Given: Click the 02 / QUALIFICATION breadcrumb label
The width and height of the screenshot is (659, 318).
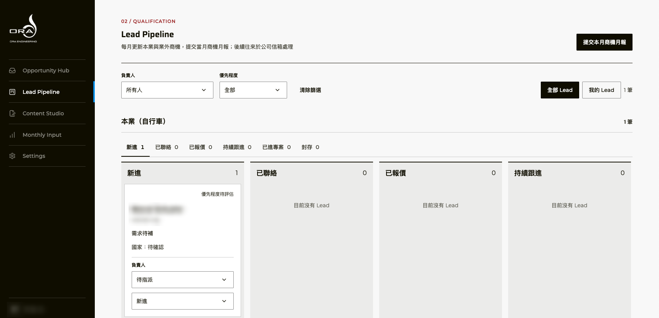Looking at the screenshot, I should click(x=148, y=21).
